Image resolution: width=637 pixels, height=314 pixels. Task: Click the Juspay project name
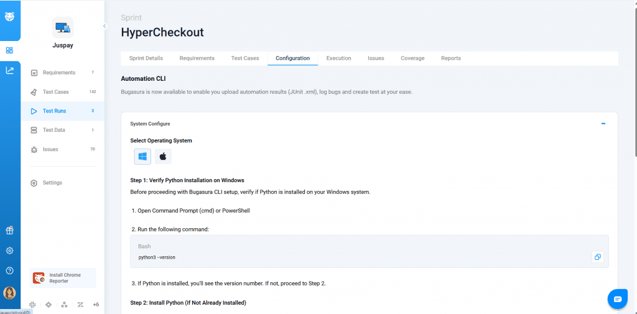point(63,45)
